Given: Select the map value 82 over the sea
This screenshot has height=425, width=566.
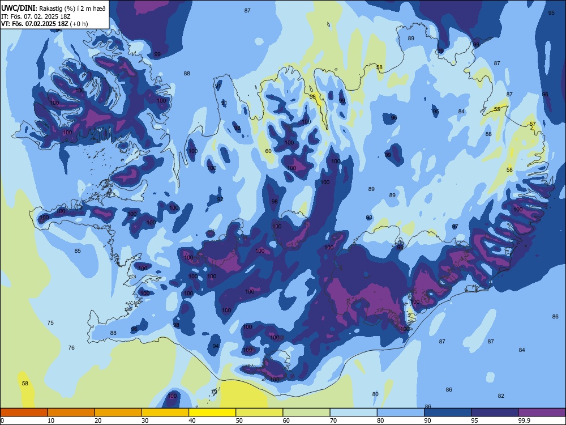Looking at the screenshot, I should click(501, 396).
